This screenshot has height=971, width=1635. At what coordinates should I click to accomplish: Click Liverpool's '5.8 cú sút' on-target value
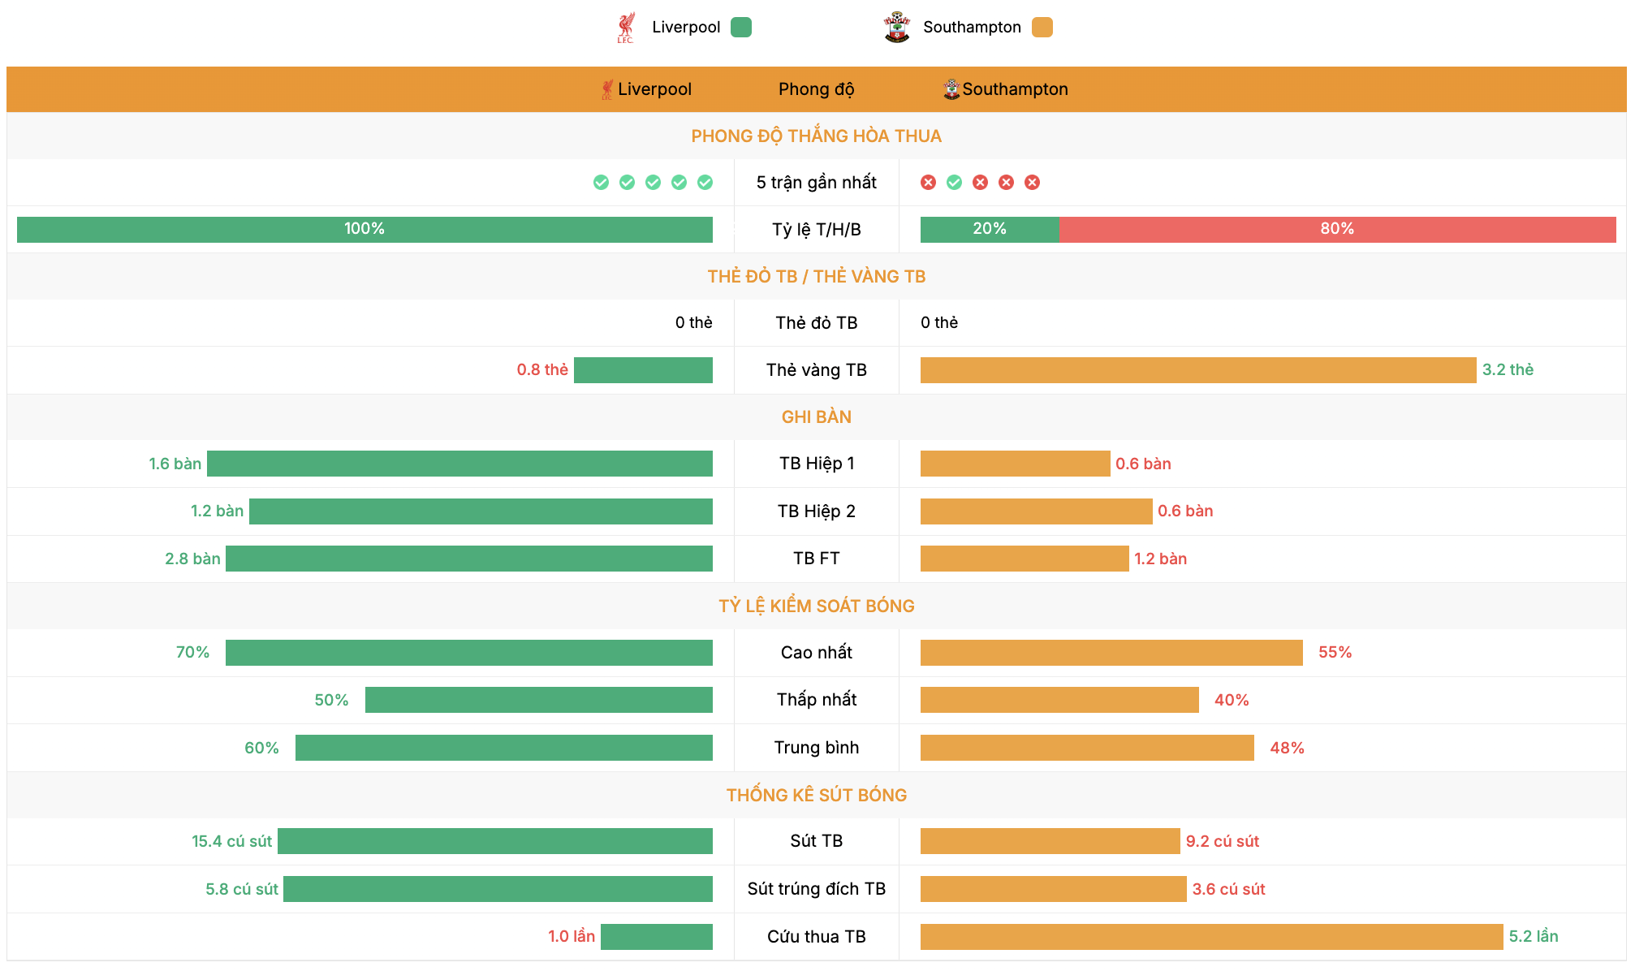[241, 889]
